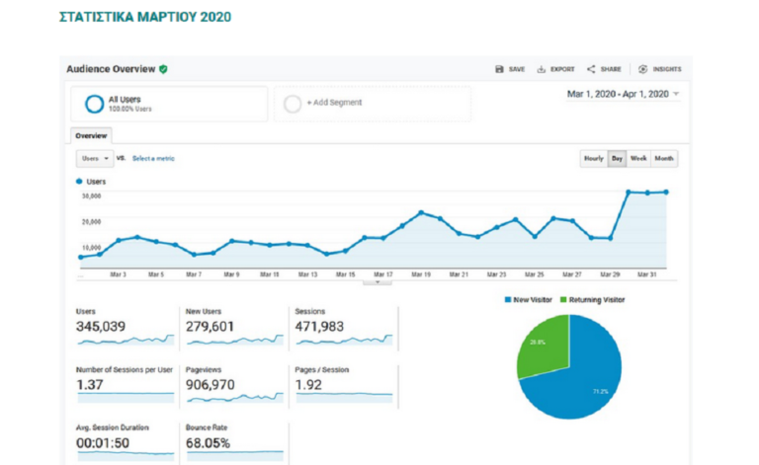Click the empty Add Segment circle
Viewport: 759px width, 465px height.
click(293, 104)
